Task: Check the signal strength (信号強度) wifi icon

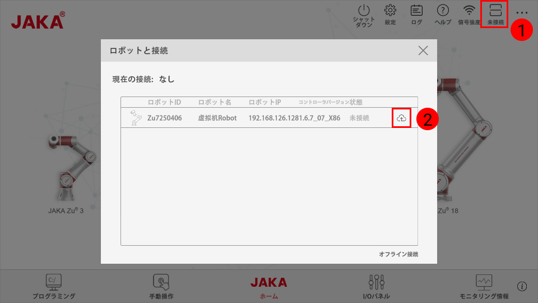Action: 469,15
